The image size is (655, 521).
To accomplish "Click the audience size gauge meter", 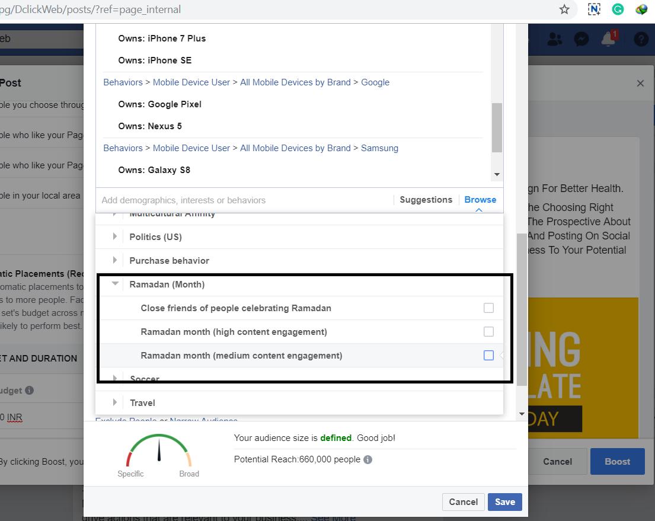I will 159,450.
